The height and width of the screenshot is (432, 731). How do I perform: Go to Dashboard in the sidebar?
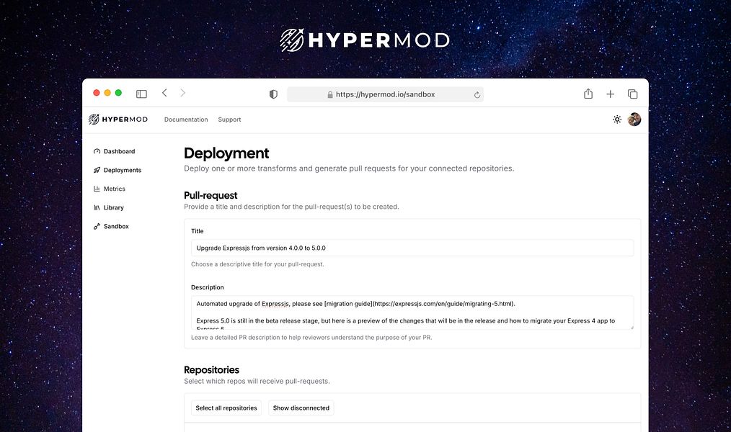coord(114,151)
